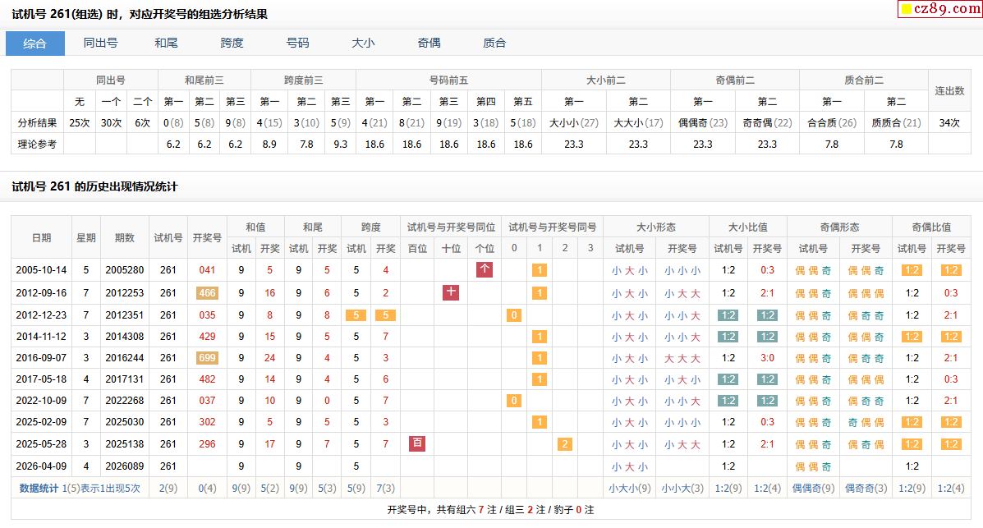Select the 跨度 tab
The width and height of the screenshot is (983, 528).
[x=232, y=44]
